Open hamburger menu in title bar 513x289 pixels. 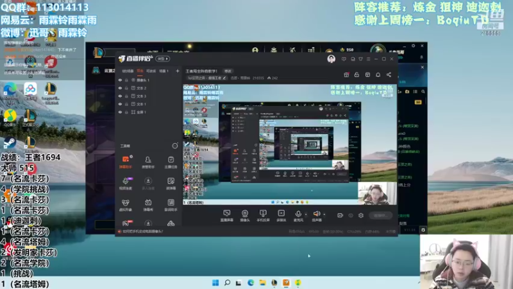point(368,59)
